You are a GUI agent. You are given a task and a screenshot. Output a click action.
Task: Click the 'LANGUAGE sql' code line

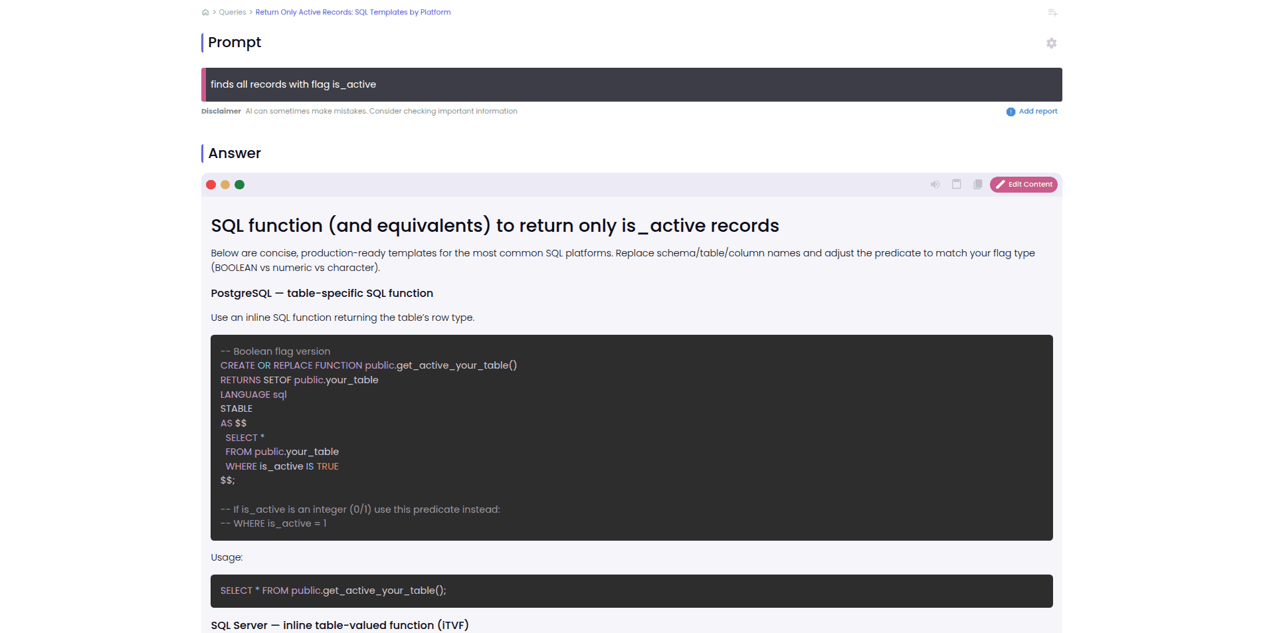pos(254,395)
